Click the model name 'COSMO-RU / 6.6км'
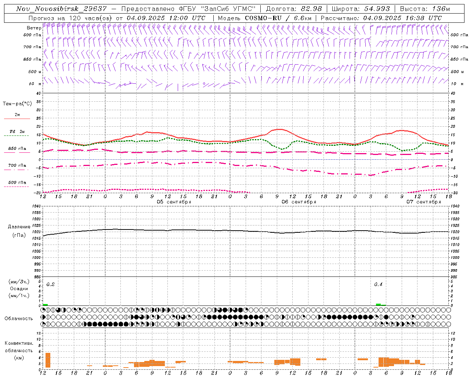 point(278,18)
